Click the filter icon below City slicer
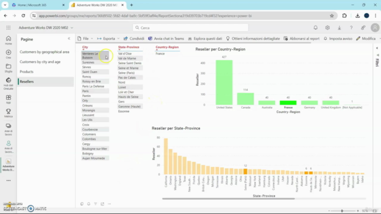 [x=95, y=204]
